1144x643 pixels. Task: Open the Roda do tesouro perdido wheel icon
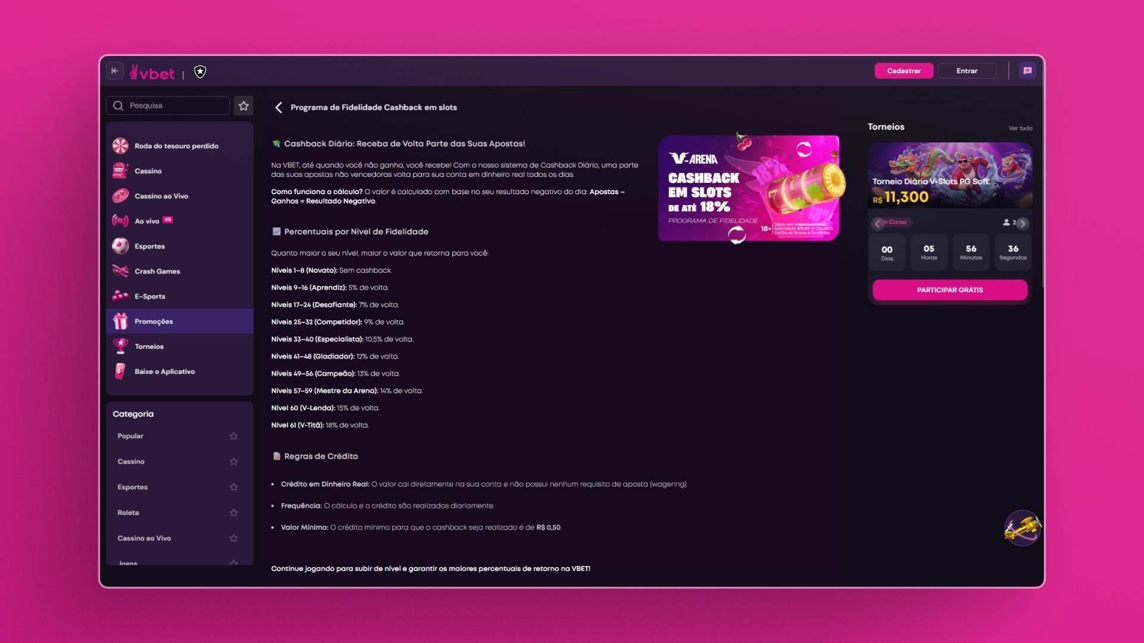click(x=120, y=146)
